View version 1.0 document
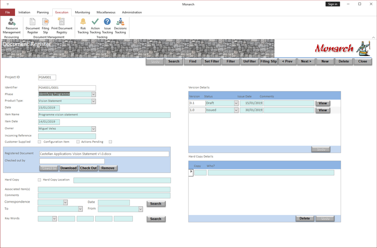Image resolution: width=377 pixels, height=248 pixels. coord(323,110)
